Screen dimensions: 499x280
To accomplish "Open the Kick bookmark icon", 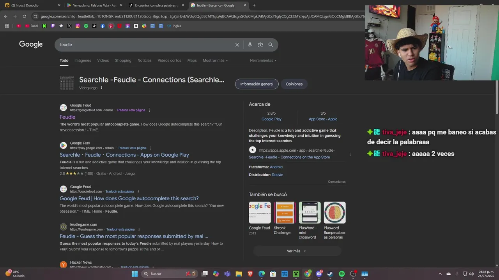I will [x=44, y=26].
